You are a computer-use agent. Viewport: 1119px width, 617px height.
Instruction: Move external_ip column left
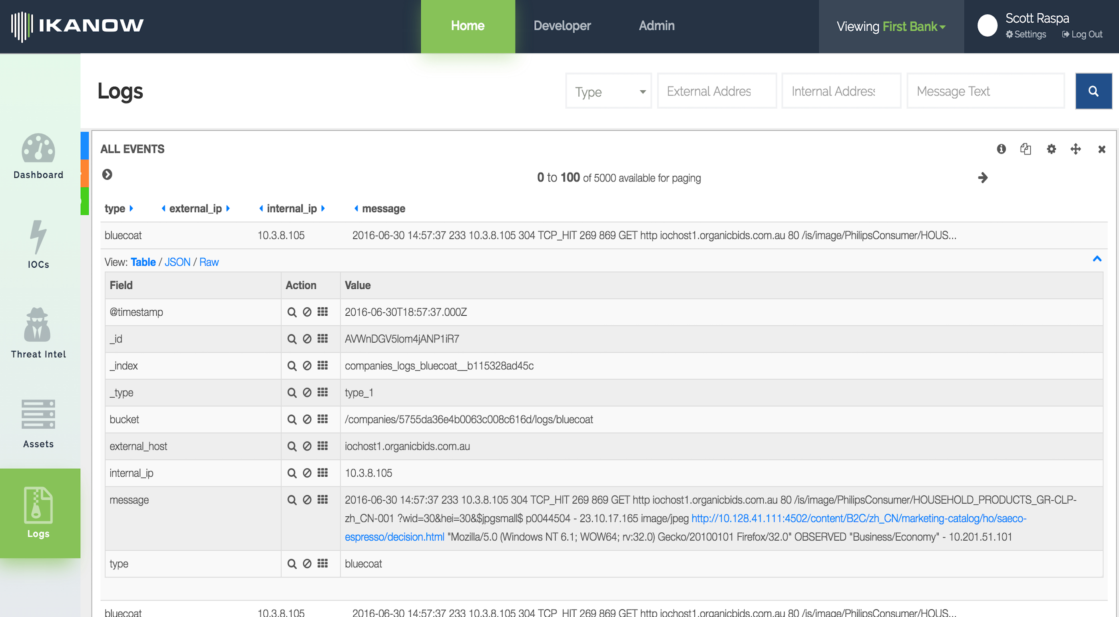click(x=163, y=209)
